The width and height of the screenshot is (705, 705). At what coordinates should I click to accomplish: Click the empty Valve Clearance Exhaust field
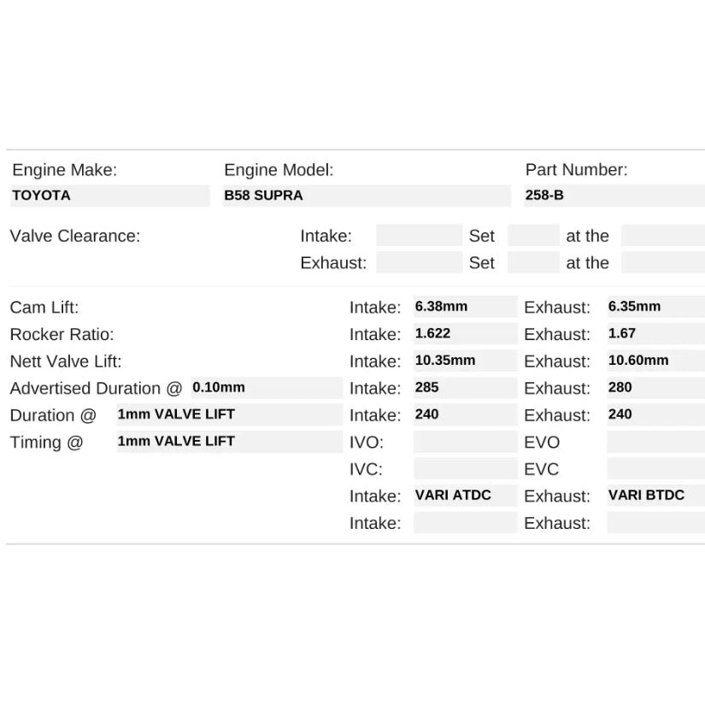pos(418,263)
